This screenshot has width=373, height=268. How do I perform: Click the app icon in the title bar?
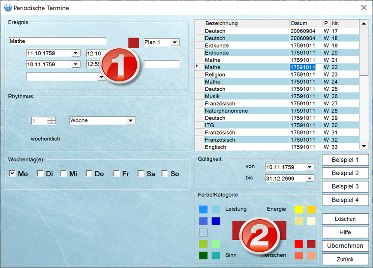pyautogui.click(x=8, y=8)
